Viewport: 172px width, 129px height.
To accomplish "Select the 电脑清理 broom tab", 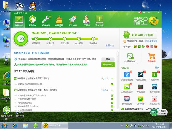I will coord(59,21).
